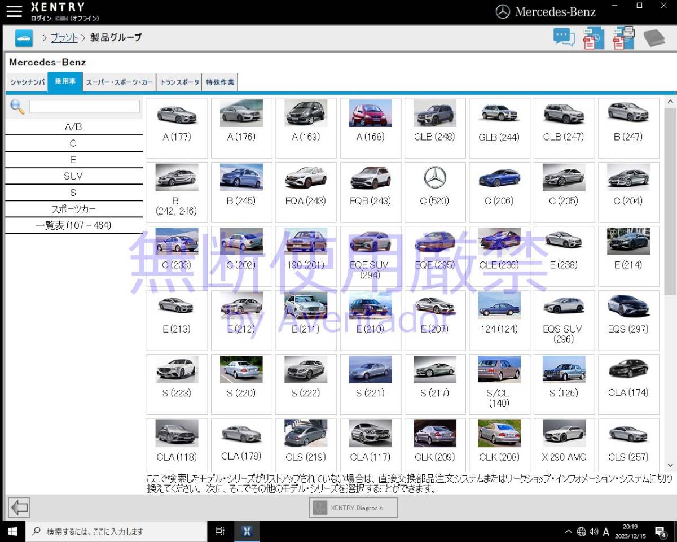Select S (220) model
Image resolution: width=677 pixels, height=542 pixels.
tap(241, 384)
